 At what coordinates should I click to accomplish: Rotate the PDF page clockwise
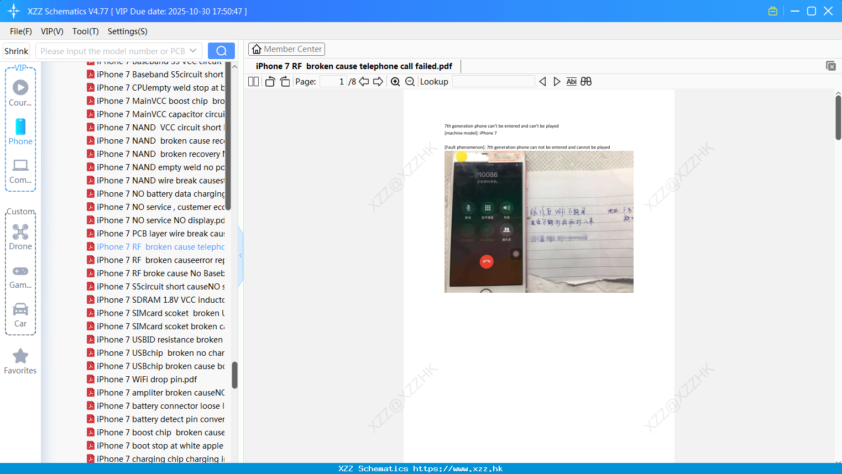pos(285,82)
